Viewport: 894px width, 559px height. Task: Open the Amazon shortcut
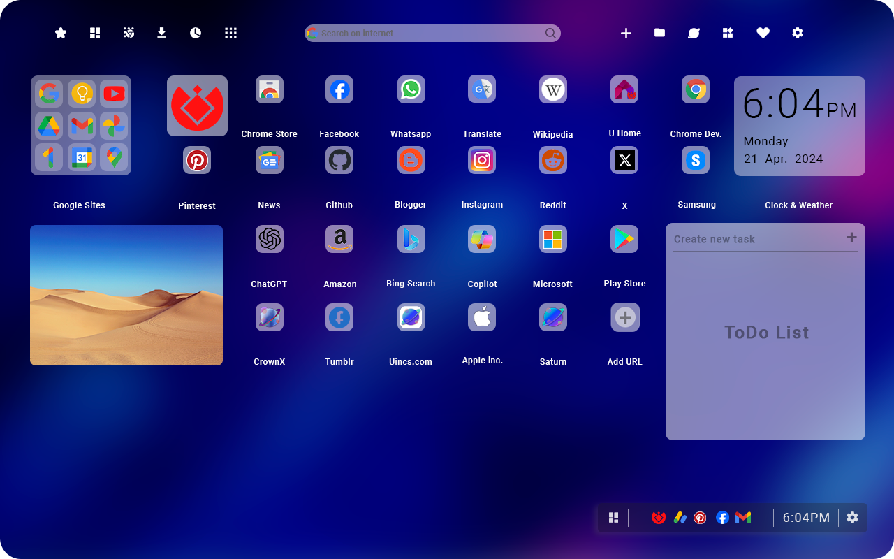pos(339,239)
